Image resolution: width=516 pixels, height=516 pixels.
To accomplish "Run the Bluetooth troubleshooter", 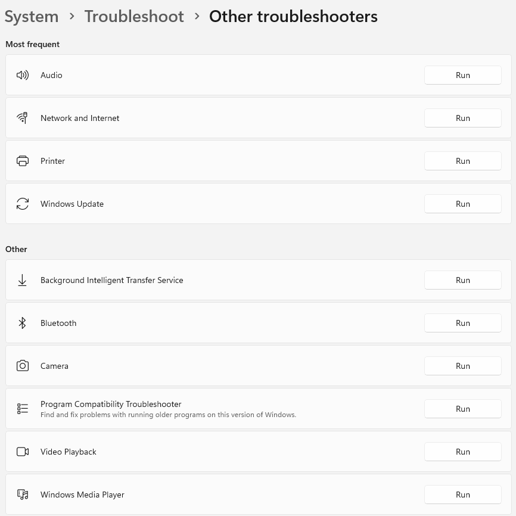I will (463, 323).
